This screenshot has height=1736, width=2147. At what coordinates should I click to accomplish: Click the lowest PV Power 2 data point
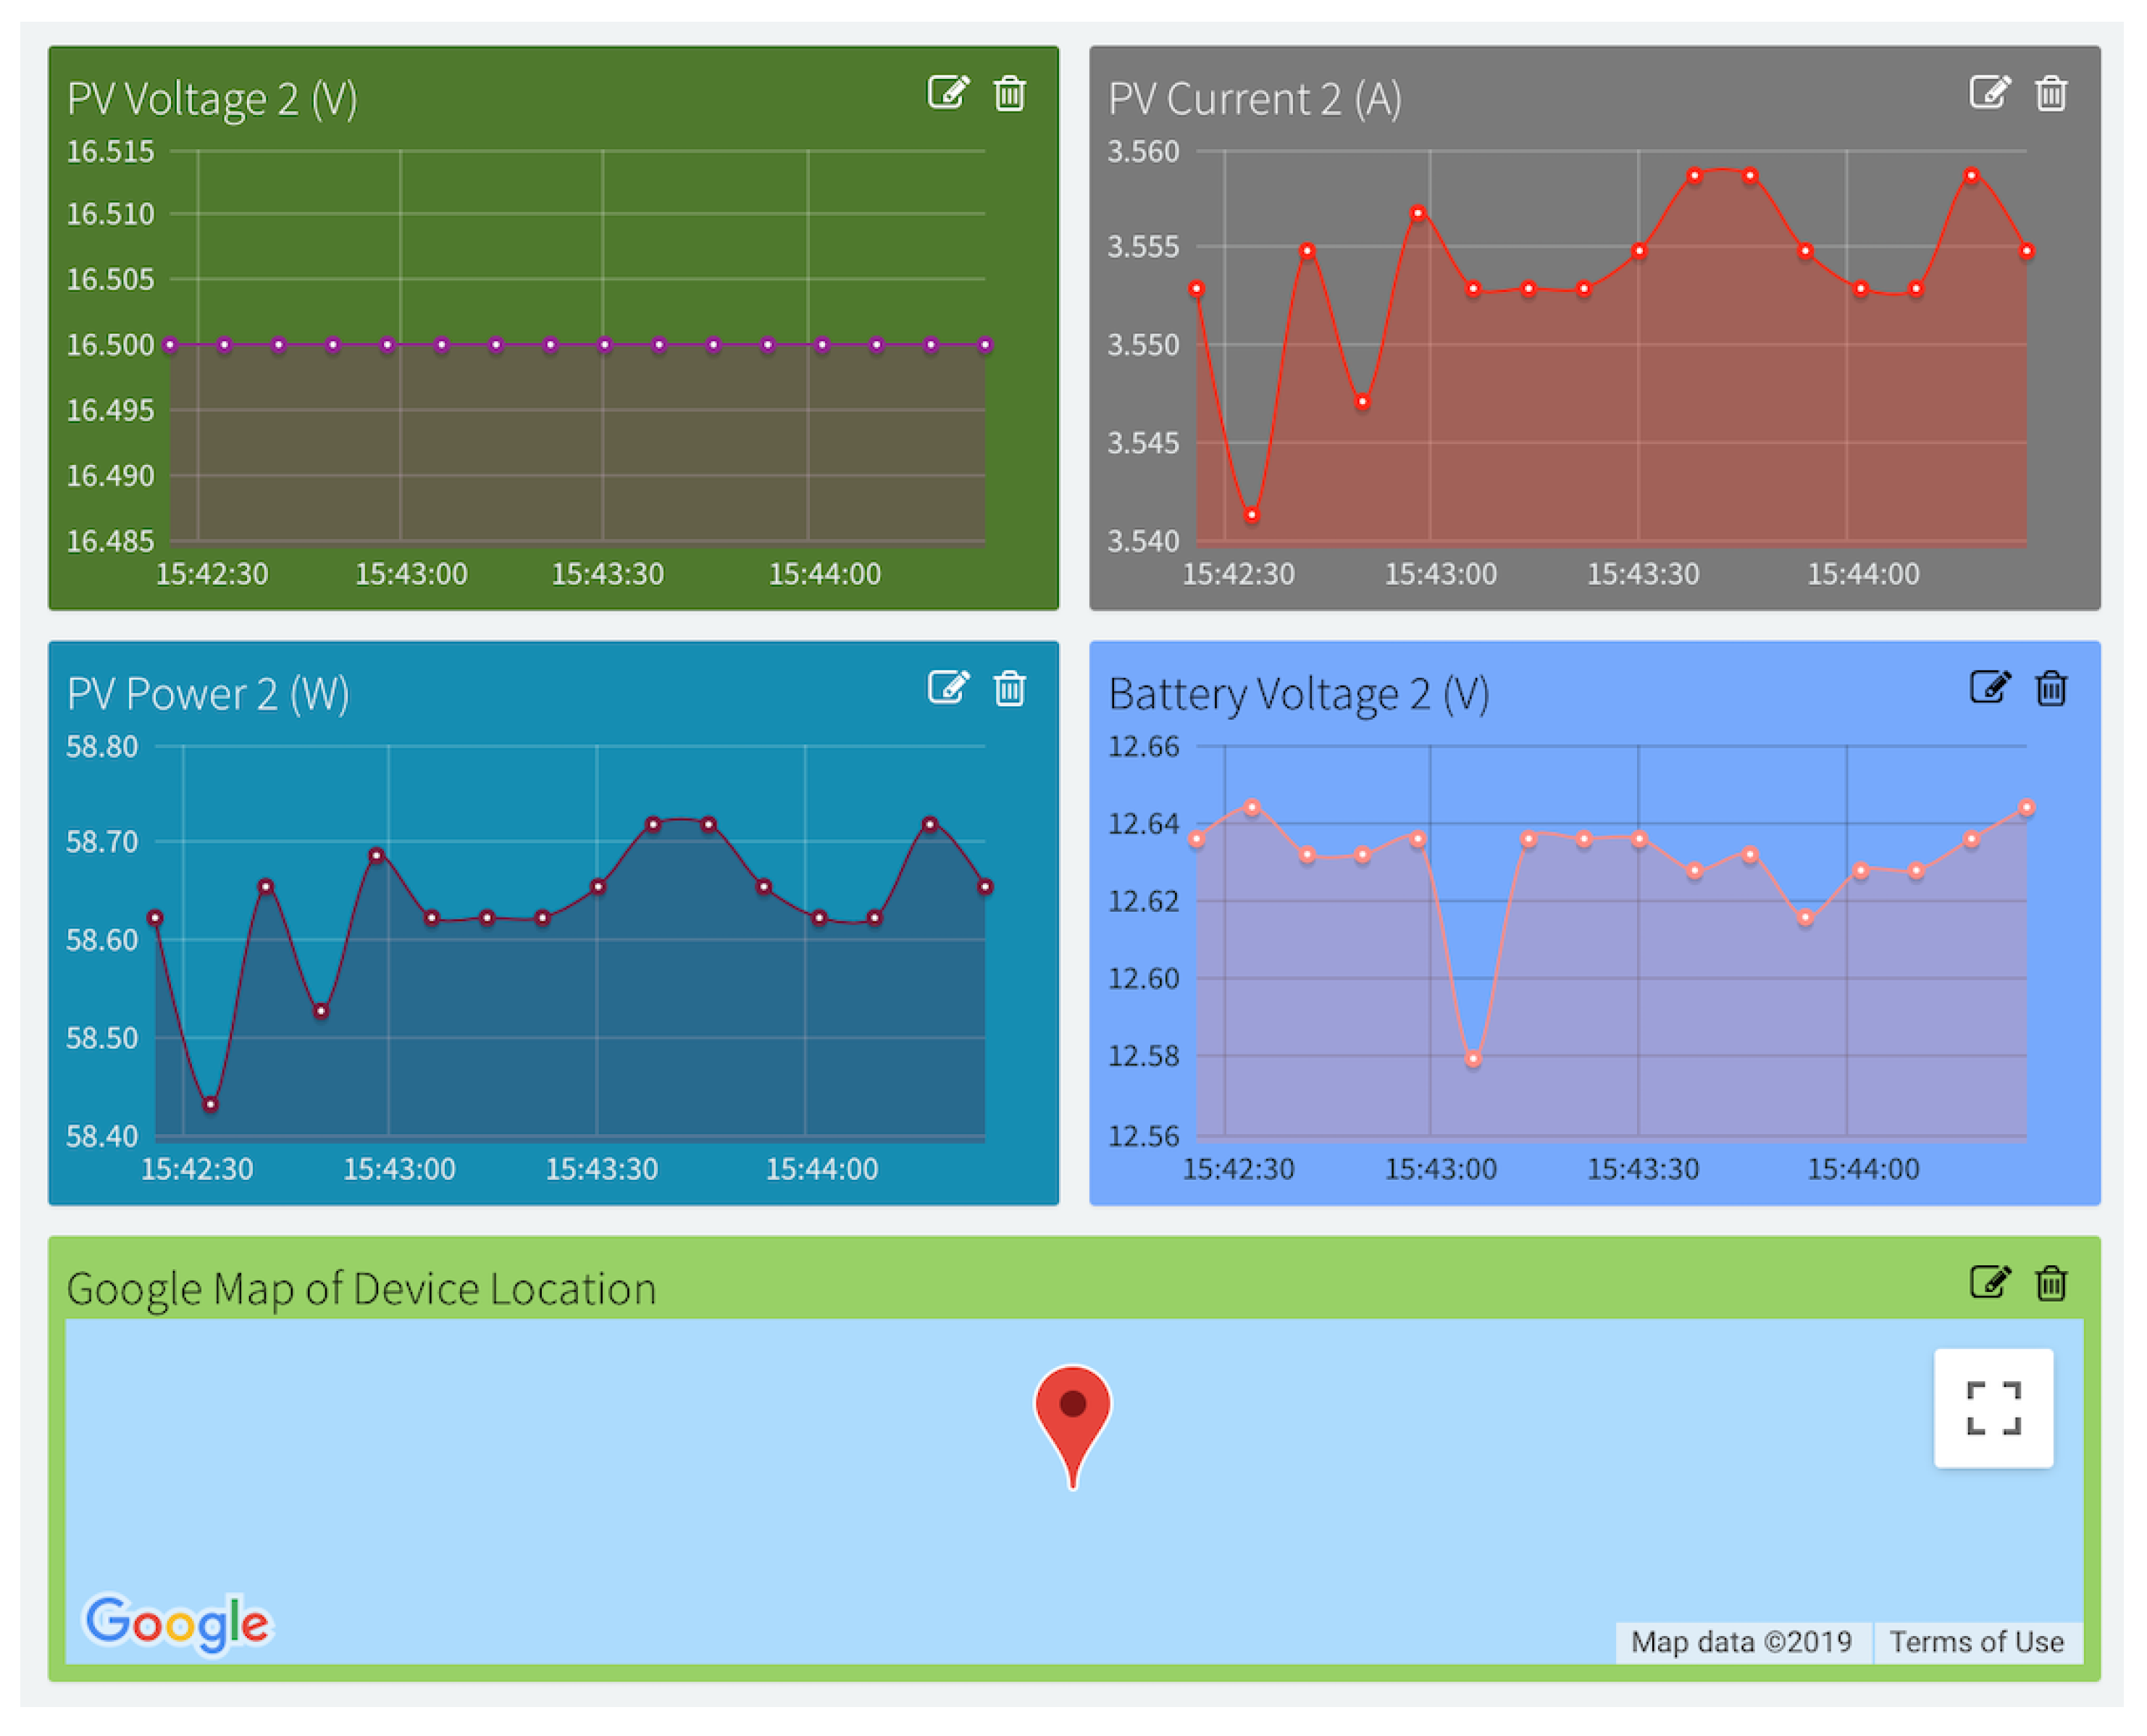(210, 1104)
